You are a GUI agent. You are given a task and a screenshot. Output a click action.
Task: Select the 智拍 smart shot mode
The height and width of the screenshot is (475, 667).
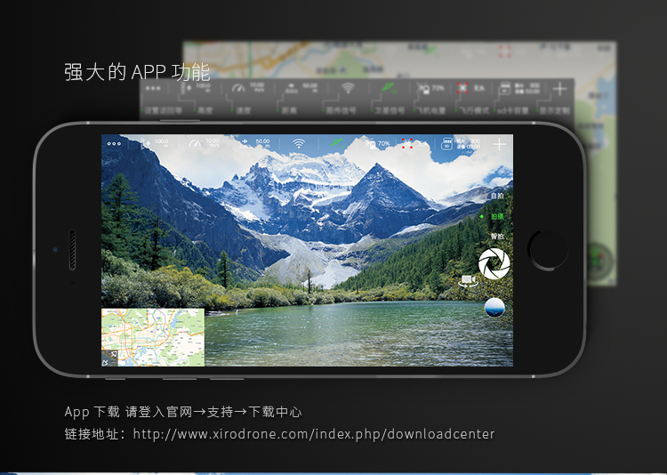click(x=496, y=237)
